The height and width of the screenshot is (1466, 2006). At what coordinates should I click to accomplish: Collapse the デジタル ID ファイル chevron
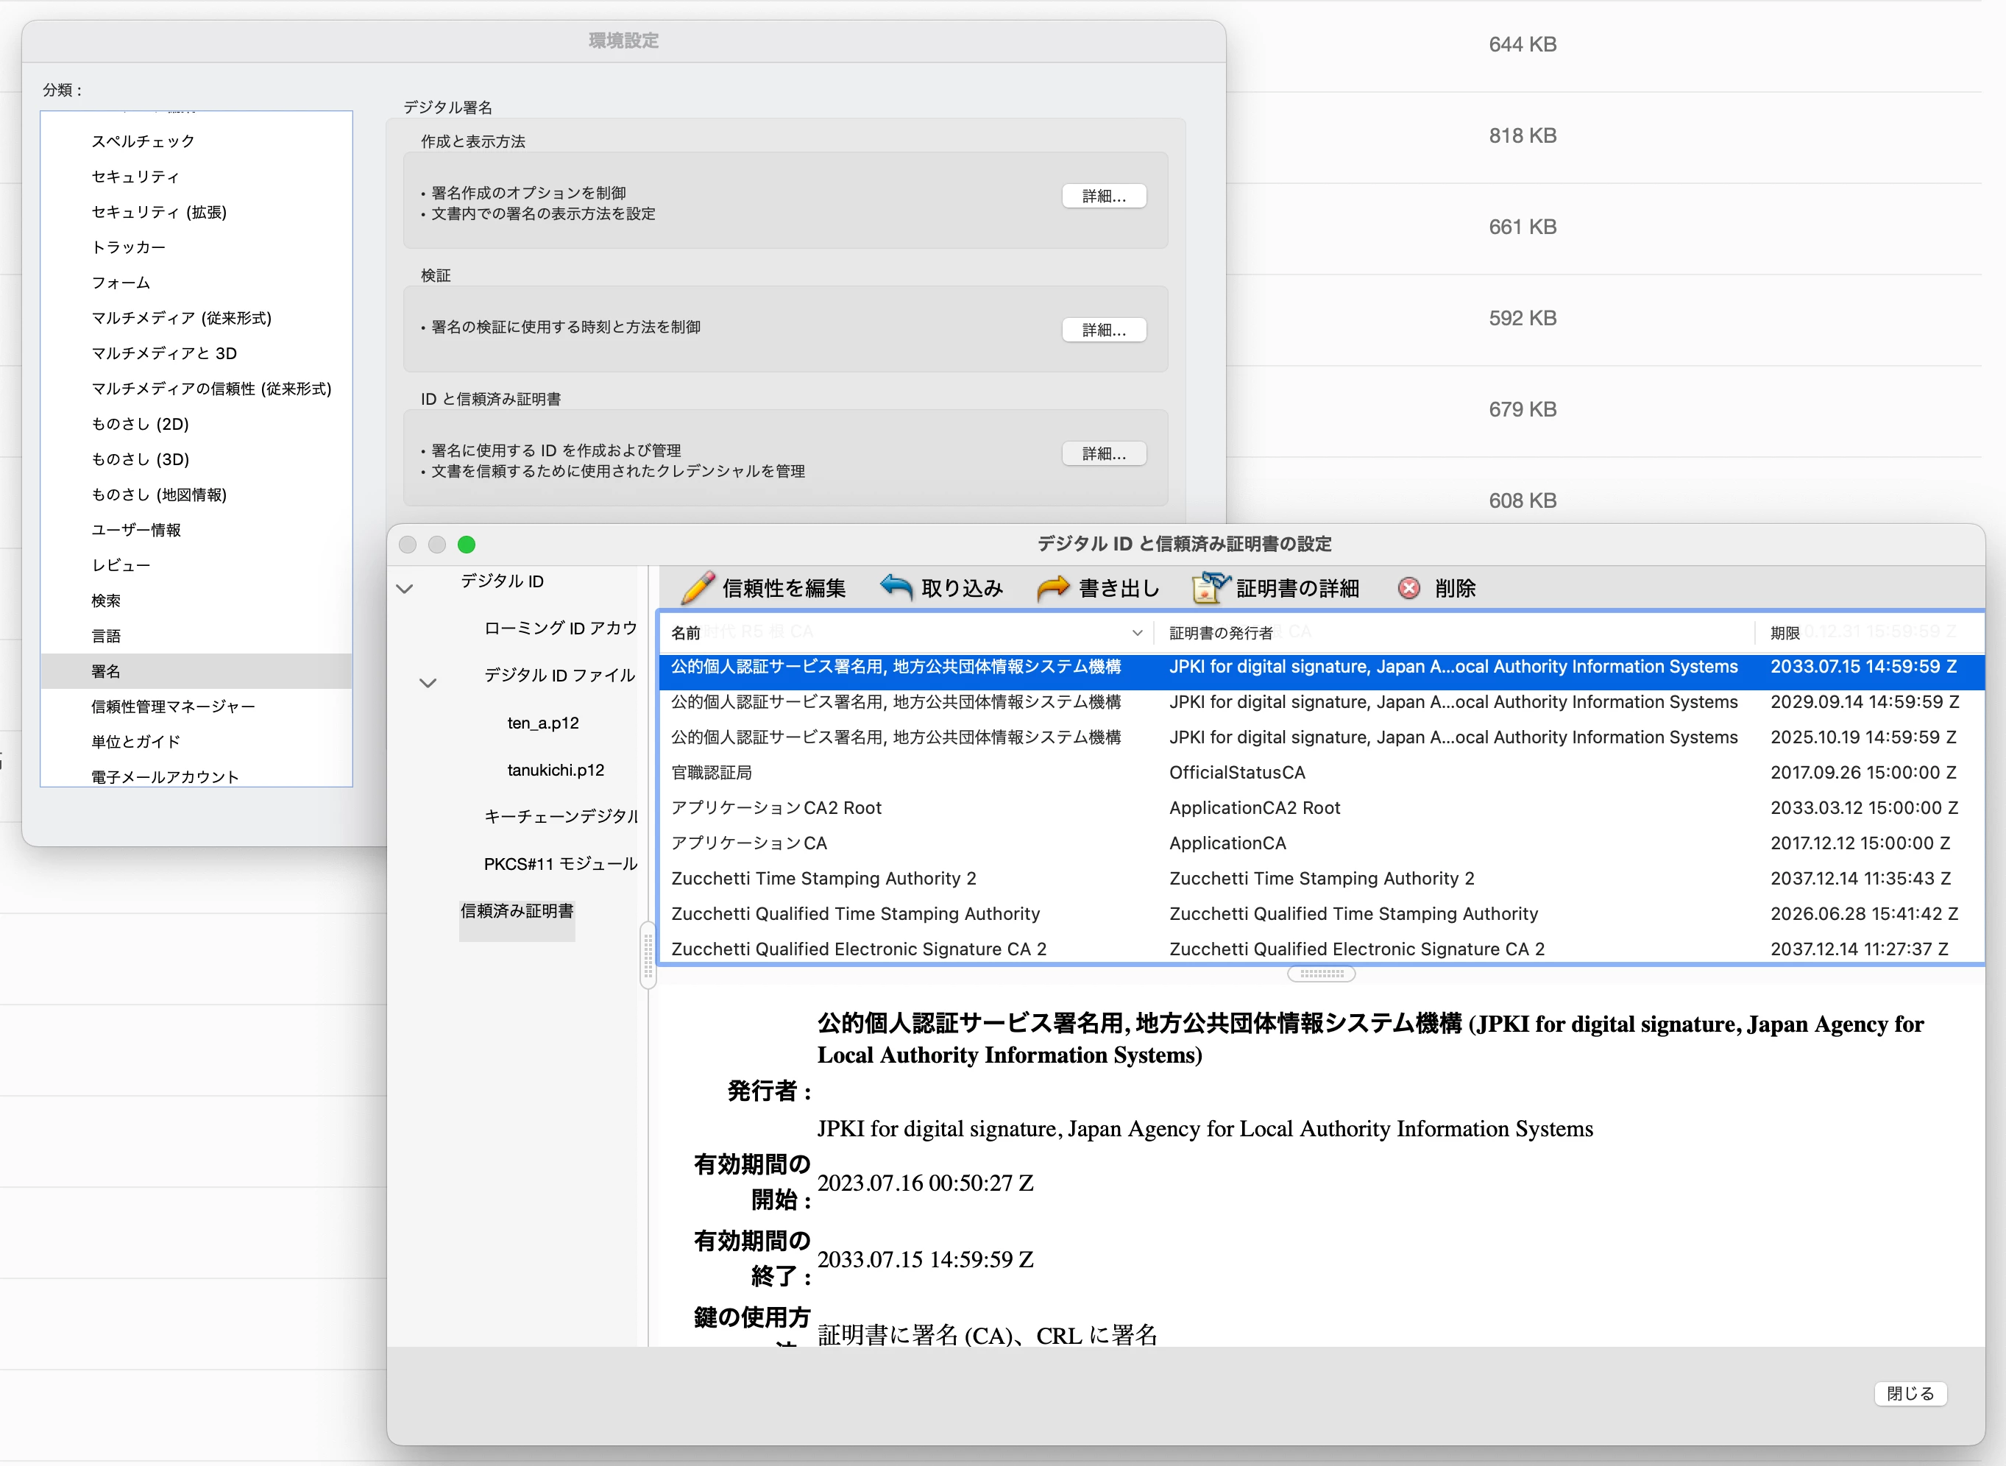coord(428,682)
